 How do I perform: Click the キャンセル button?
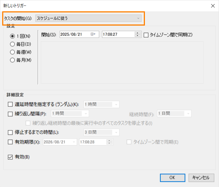coord(201,178)
